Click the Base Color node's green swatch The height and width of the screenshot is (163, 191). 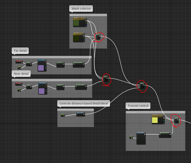[x=76, y=23]
